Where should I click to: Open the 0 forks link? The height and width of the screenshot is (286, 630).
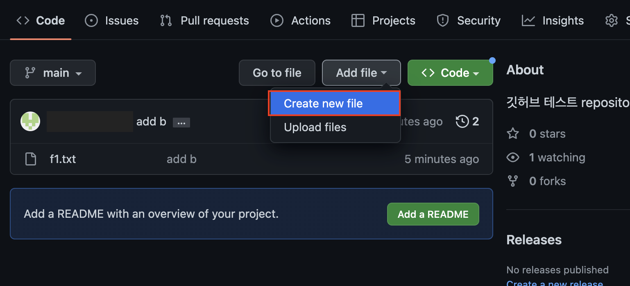click(x=548, y=181)
